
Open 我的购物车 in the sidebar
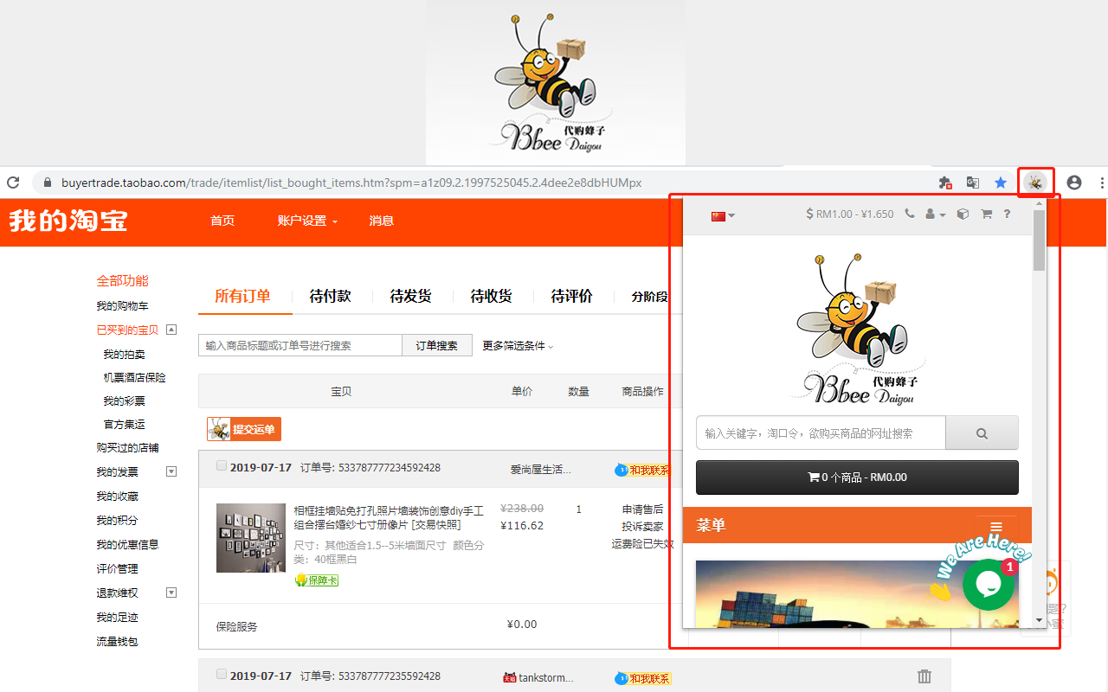coord(122,306)
